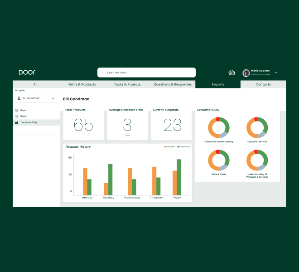Select the Price & Value donut chart
Screen dimensions: 299x272
tap(219, 160)
